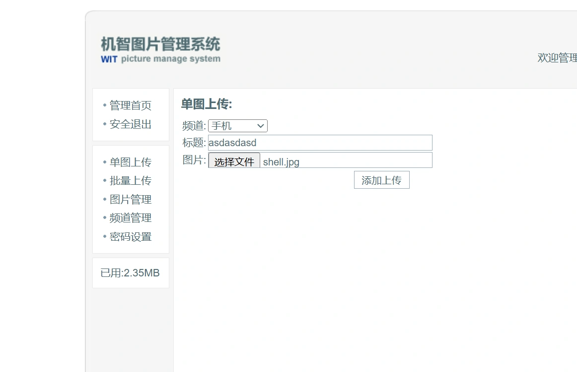Open the 管理首页 link in sidebar
Image resolution: width=577 pixels, height=372 pixels.
coord(130,105)
